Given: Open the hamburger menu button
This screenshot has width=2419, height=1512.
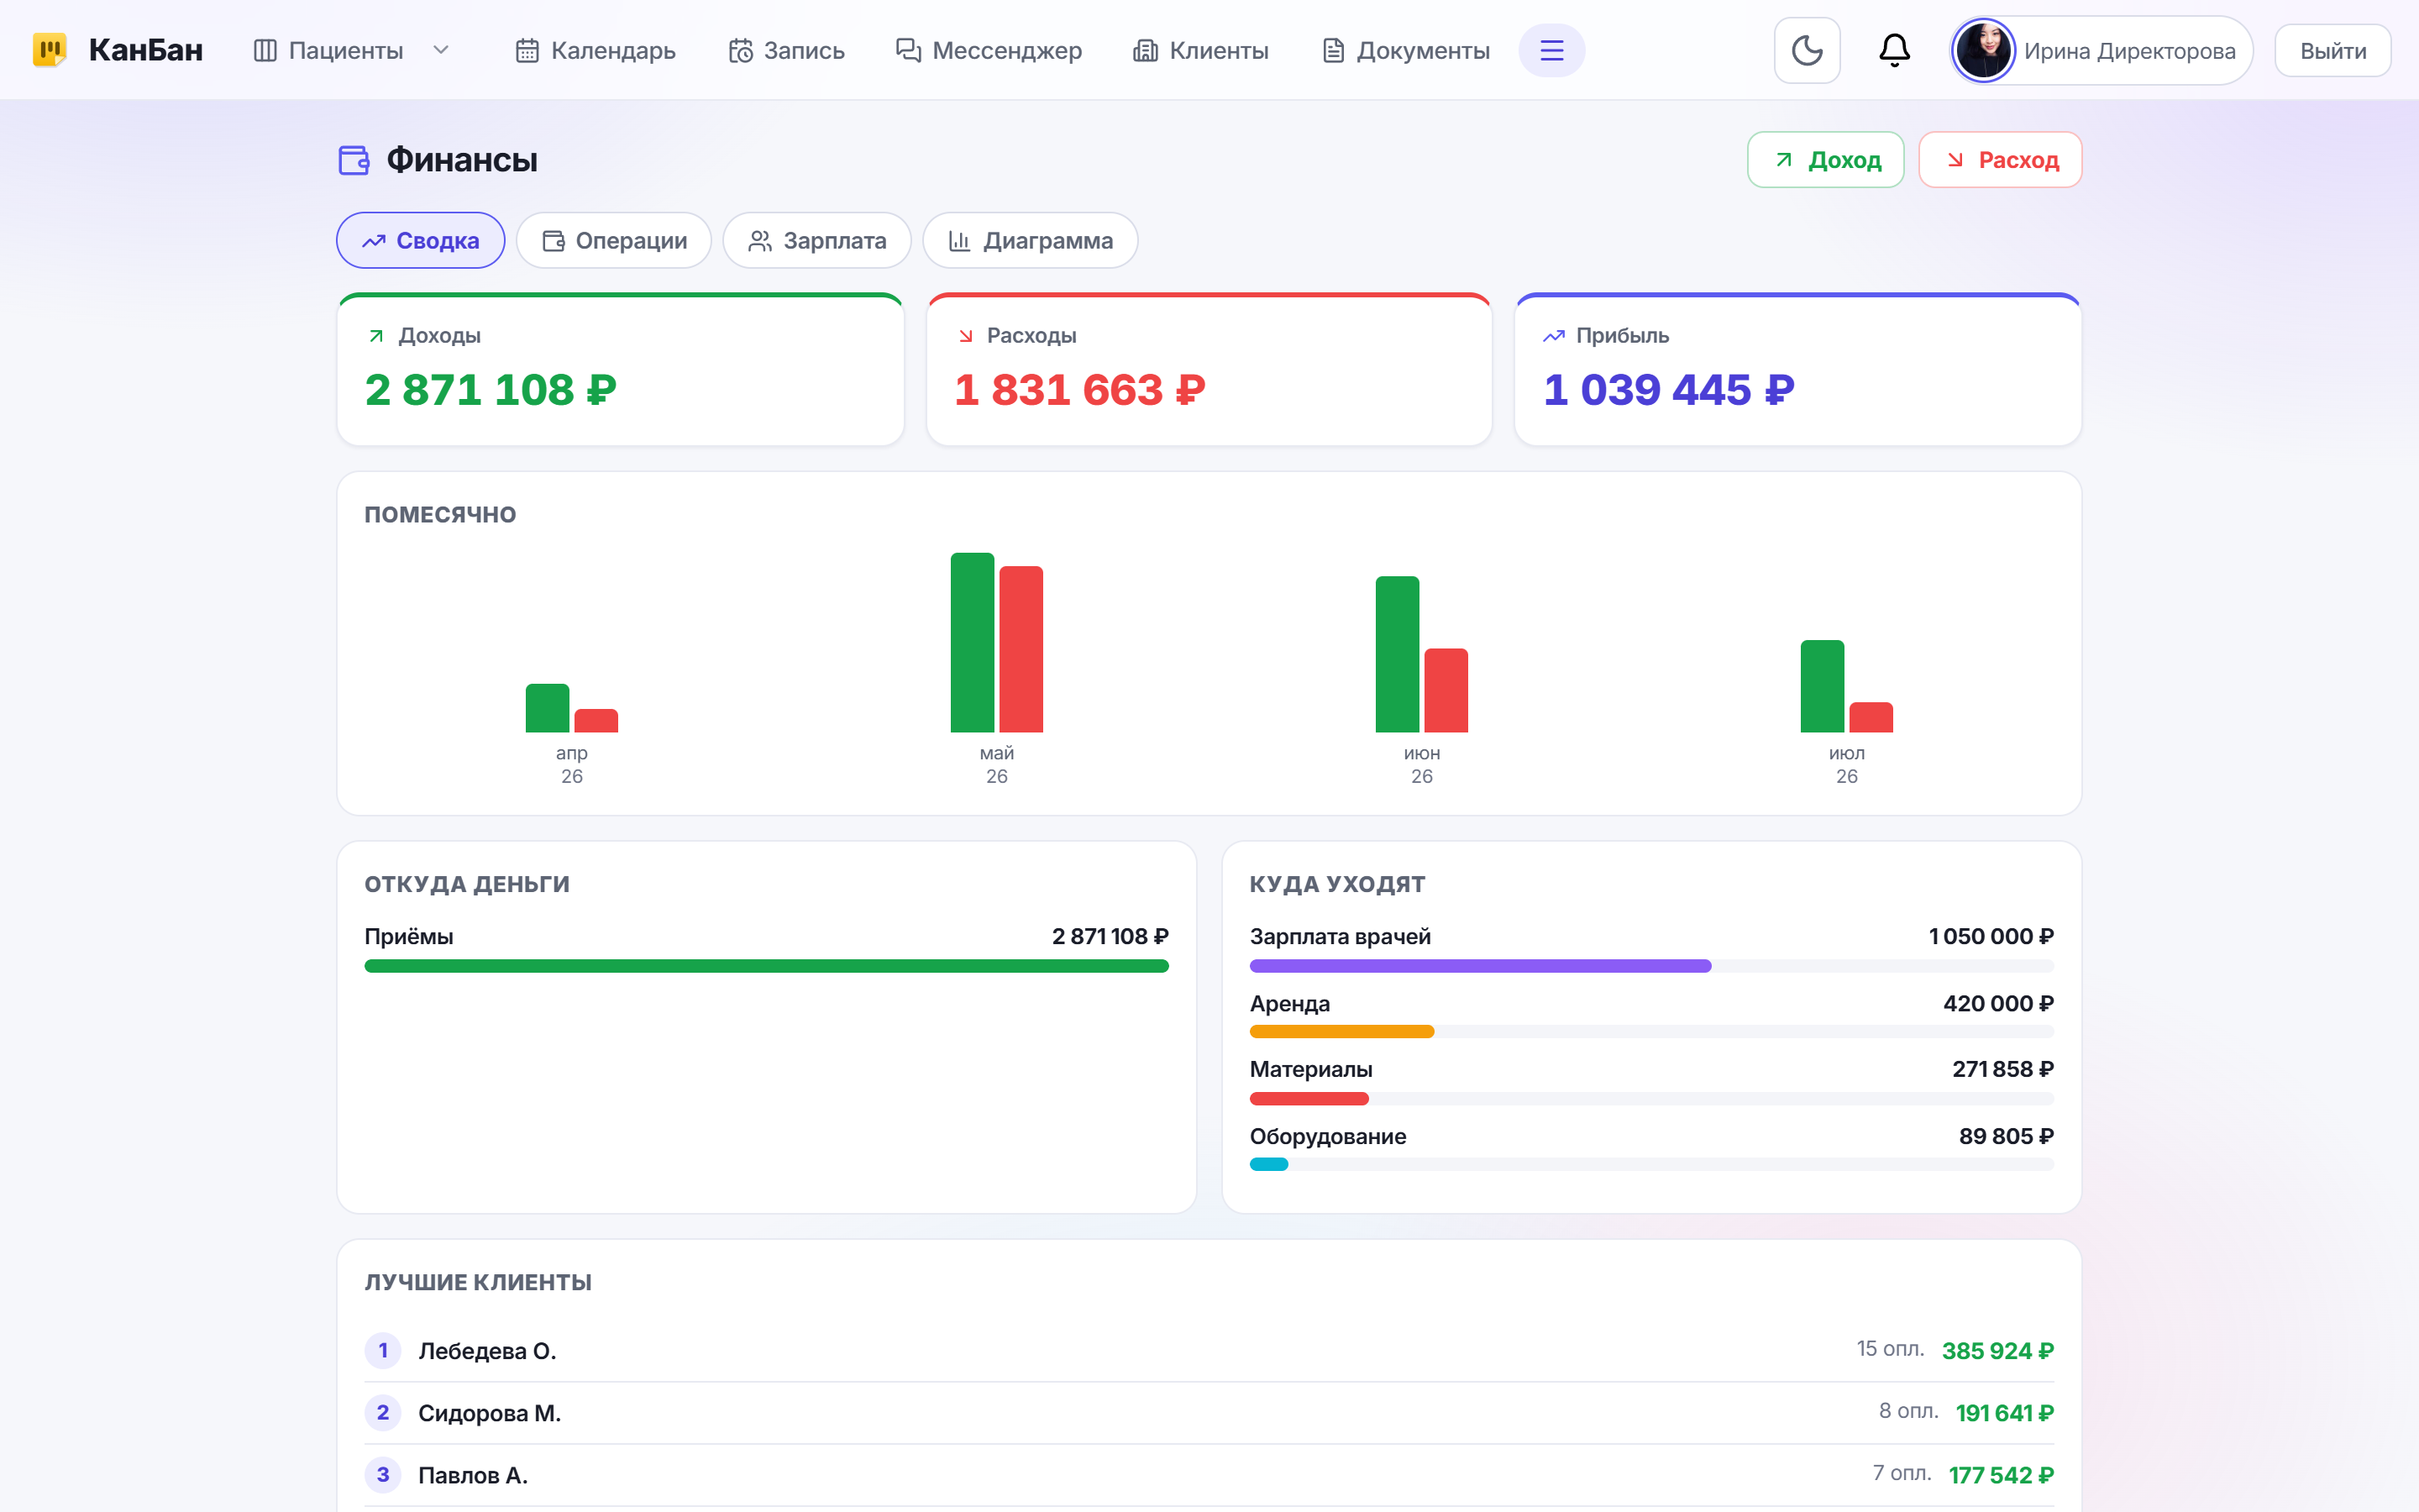Looking at the screenshot, I should [1551, 50].
